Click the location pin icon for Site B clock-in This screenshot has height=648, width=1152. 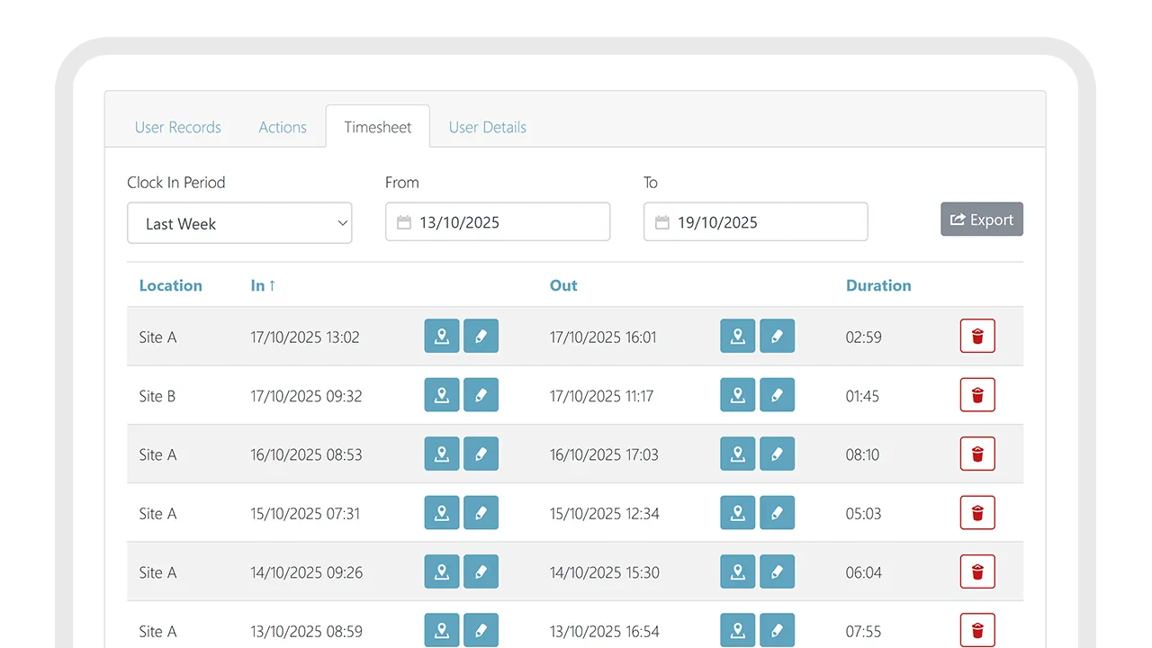tap(441, 394)
